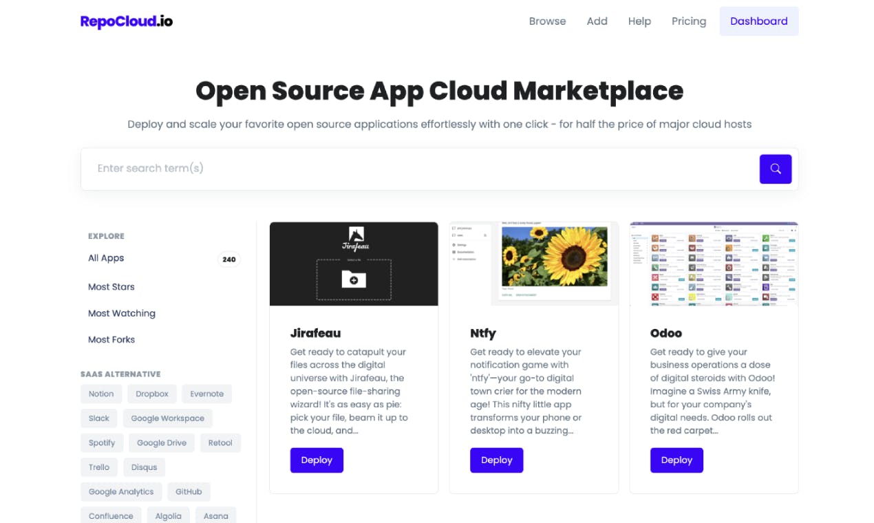This screenshot has width=874, height=523.
Task: Sort by Most Stars
Action: (111, 287)
